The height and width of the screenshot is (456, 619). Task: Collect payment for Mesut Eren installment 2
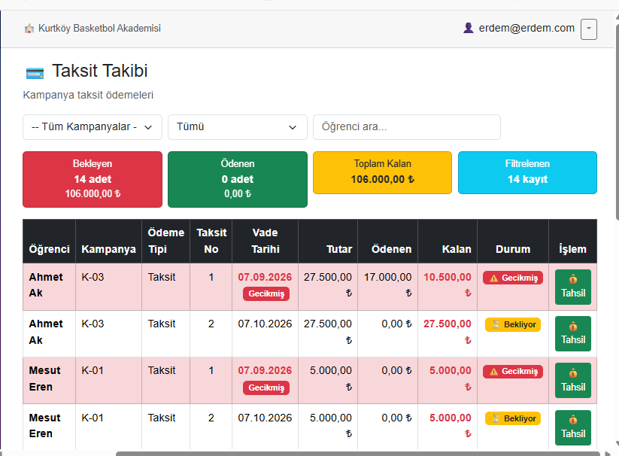point(573,427)
